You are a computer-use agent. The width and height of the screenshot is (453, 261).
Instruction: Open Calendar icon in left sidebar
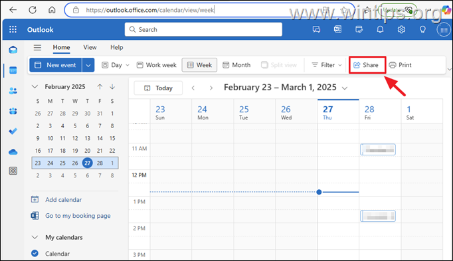[x=13, y=70]
